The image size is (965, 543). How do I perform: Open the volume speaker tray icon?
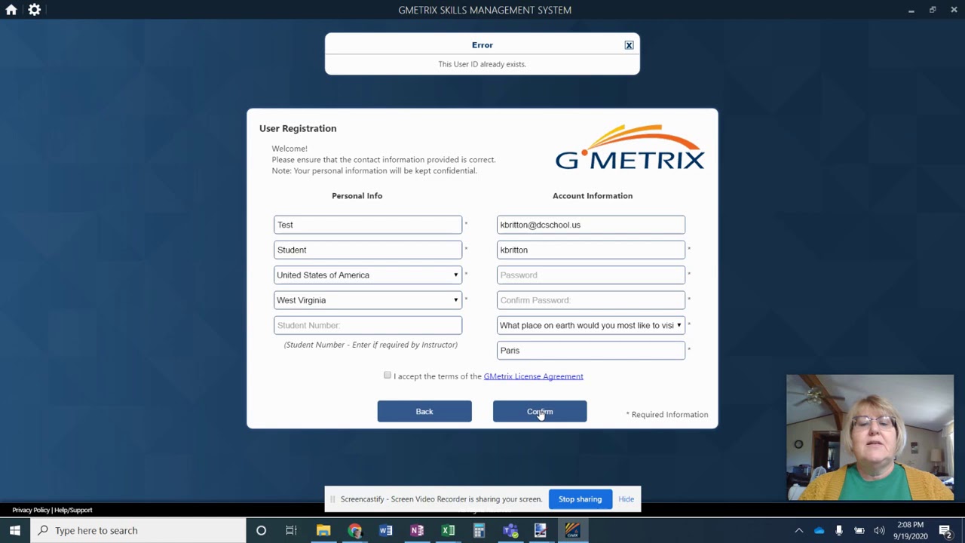point(879,530)
